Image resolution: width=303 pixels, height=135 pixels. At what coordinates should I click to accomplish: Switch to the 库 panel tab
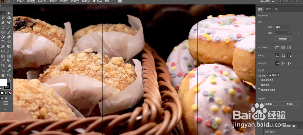pos(276,9)
